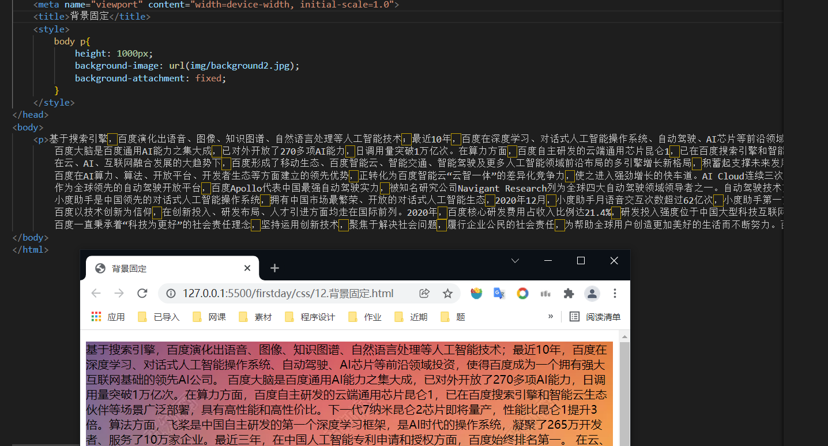The height and width of the screenshot is (446, 828).
Task: Click the opening <style> tag in editor
Action: tap(51, 29)
